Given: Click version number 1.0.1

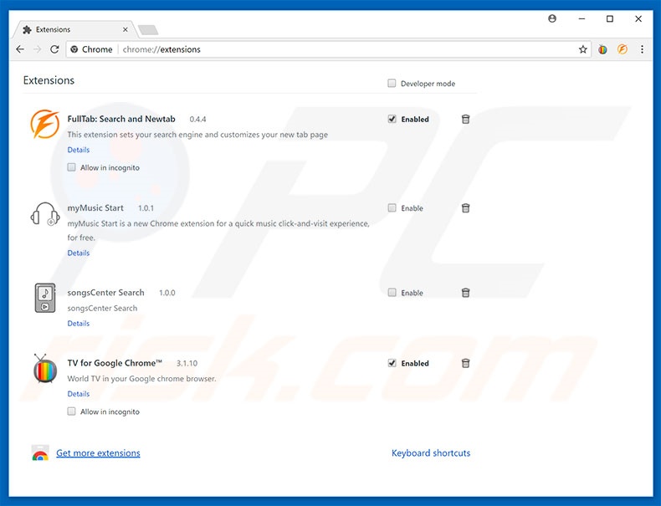Looking at the screenshot, I should 146,208.
